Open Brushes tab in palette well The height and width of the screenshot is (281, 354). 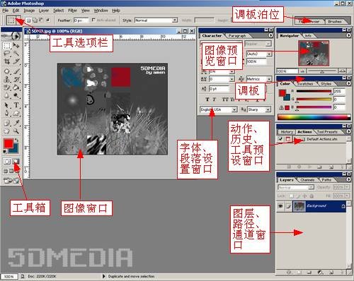[x=335, y=21]
